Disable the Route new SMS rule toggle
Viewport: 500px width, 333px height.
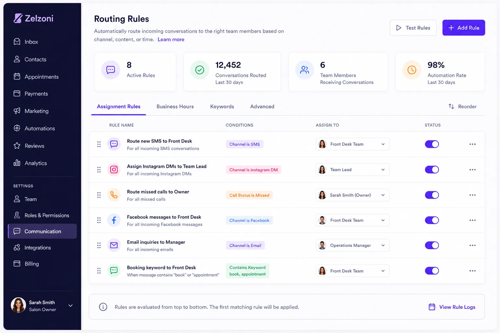pyautogui.click(x=432, y=144)
